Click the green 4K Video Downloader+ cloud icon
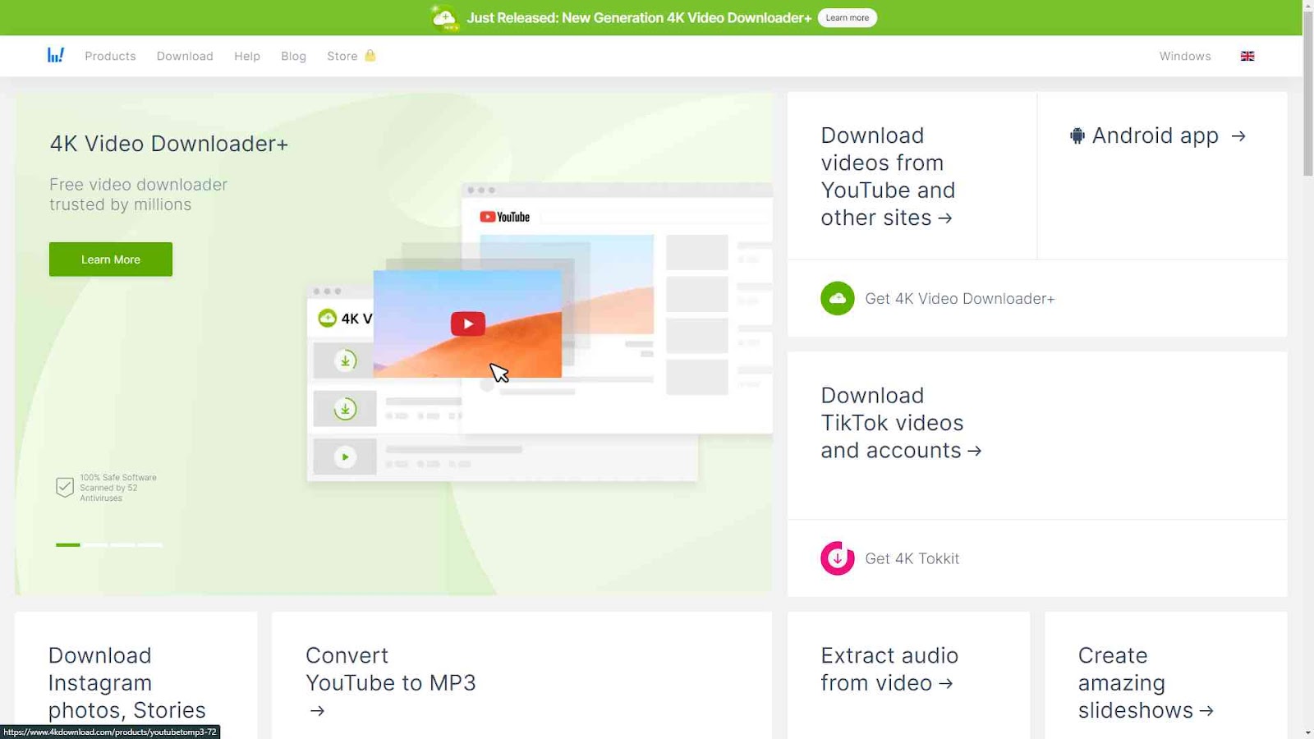The image size is (1314, 739). point(838,298)
